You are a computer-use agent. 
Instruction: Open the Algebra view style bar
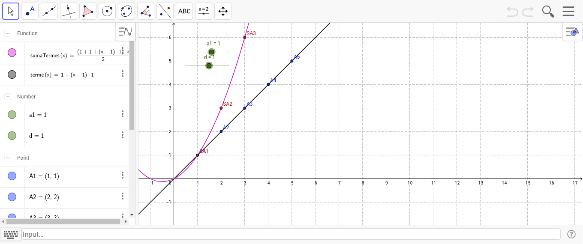coord(126,32)
